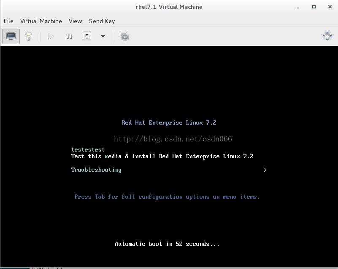338x269 pixels.
Task: Show the graphical console view
Action: pyautogui.click(x=11, y=36)
